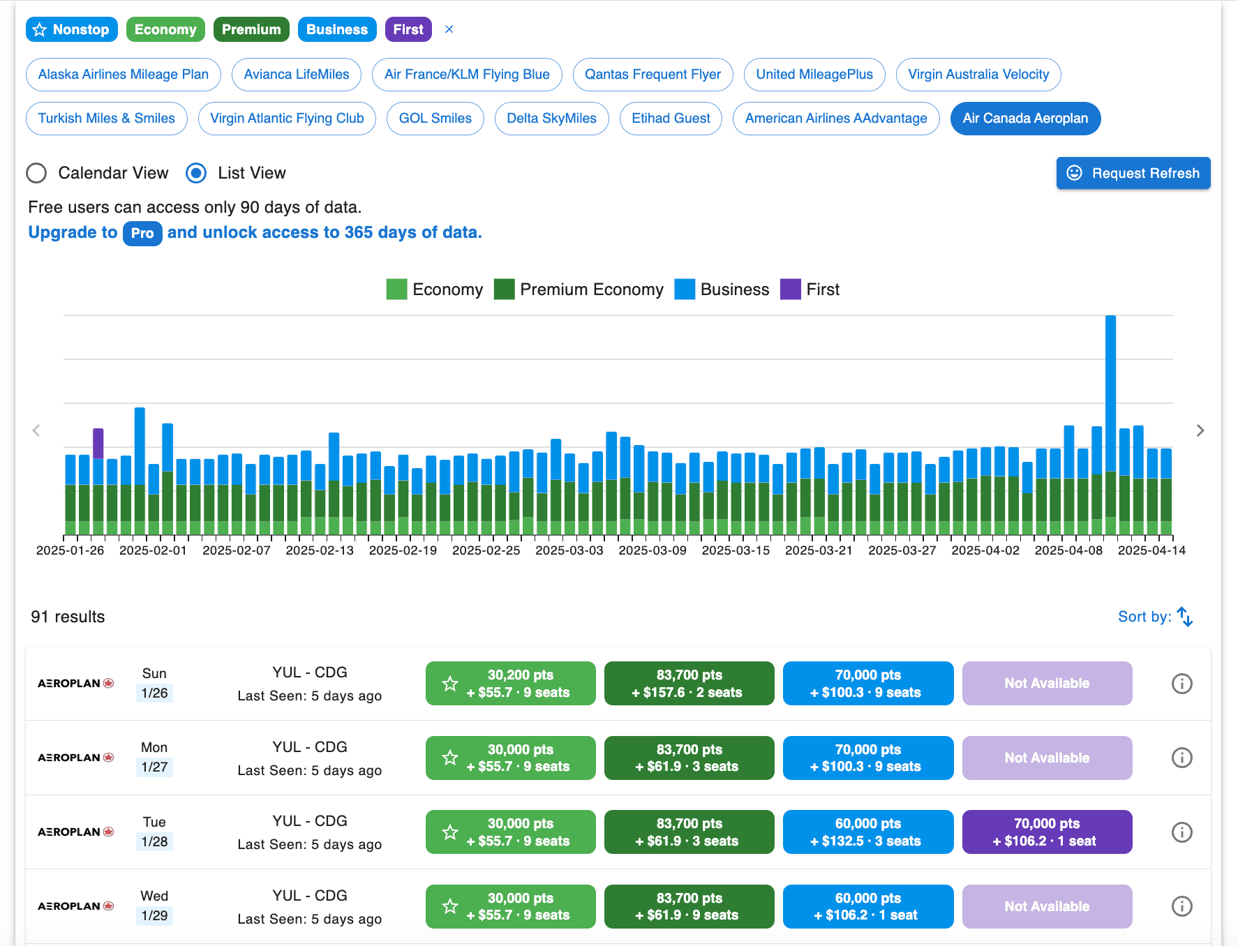Click the sort arrows icon
Image resolution: width=1238 pixels, height=946 pixels.
point(1185,617)
